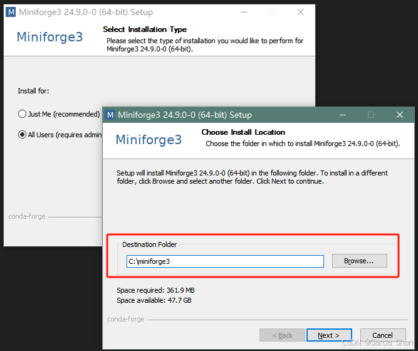Screen dimensions: 418x351
Task: Click the disabled maximize icon in the front dialog
Action: pyautogui.click(x=371, y=115)
